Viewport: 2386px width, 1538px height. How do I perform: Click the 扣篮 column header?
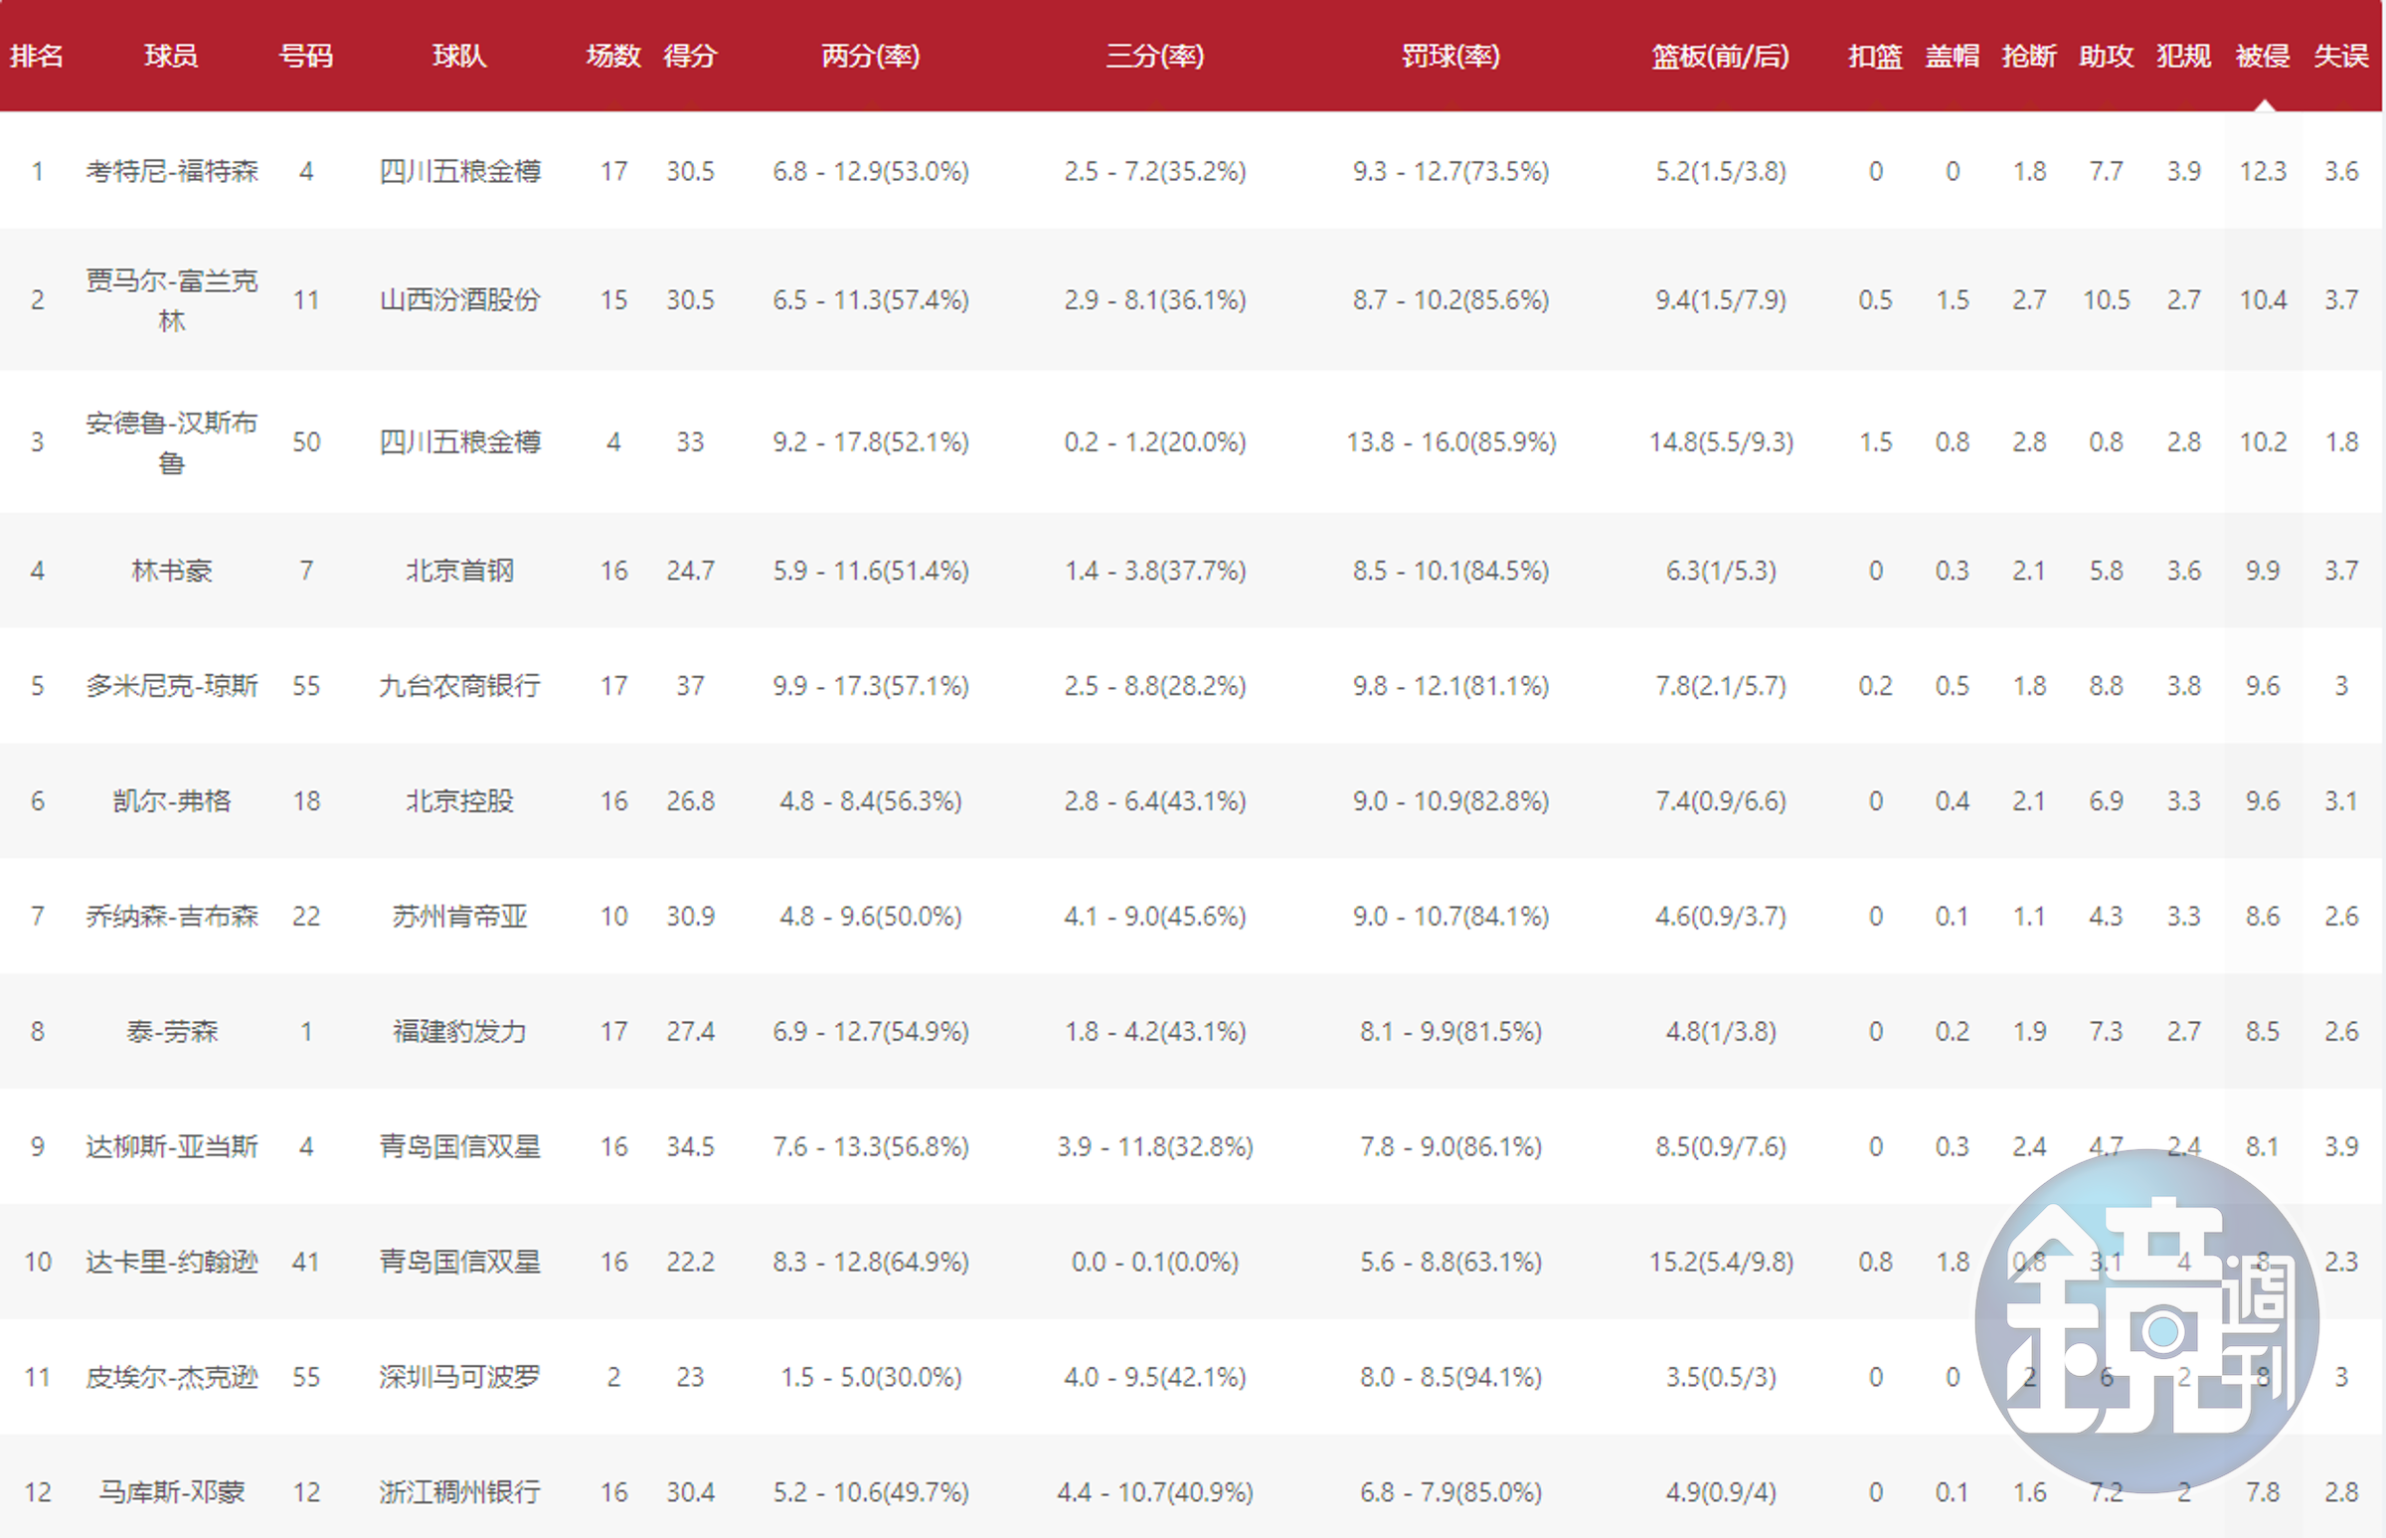[x=1876, y=56]
